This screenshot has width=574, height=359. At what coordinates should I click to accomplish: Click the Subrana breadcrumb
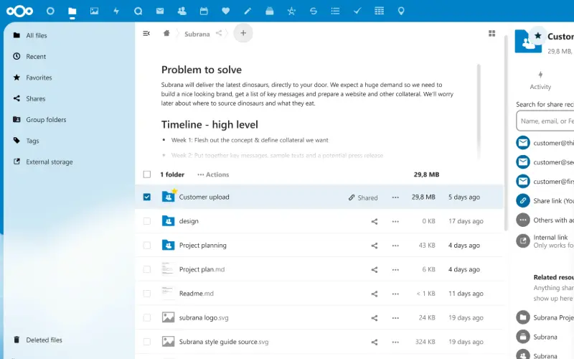tap(197, 34)
